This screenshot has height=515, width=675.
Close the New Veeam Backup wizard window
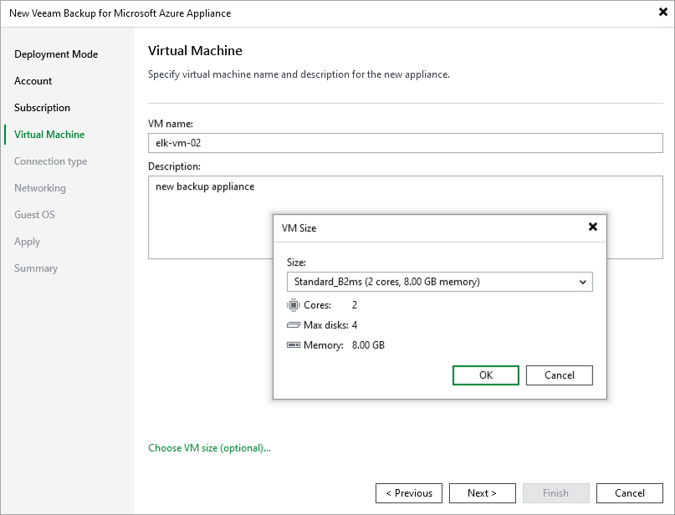(663, 12)
